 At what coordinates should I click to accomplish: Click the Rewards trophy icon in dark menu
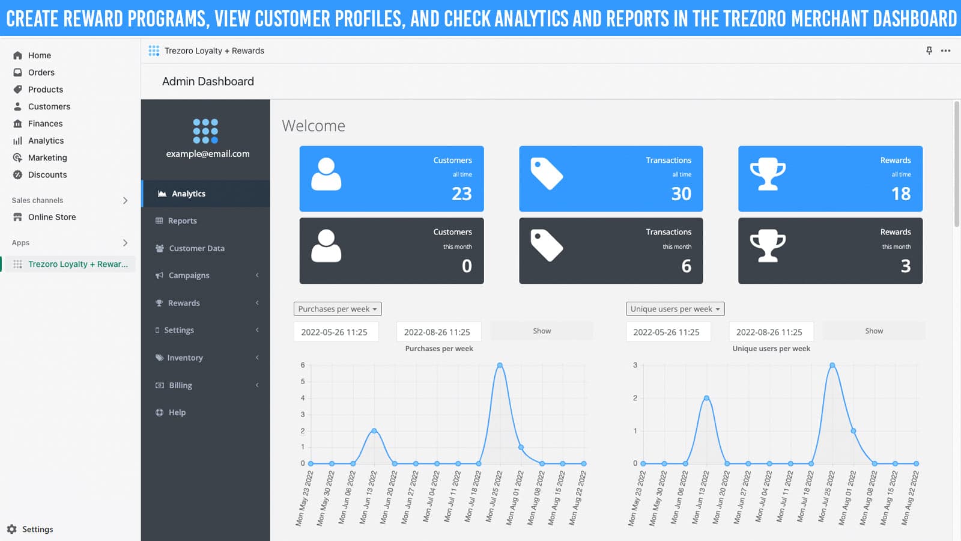point(159,303)
